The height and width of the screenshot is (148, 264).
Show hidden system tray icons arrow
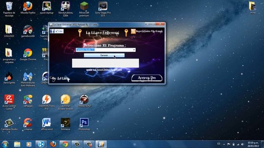[x=224, y=144]
